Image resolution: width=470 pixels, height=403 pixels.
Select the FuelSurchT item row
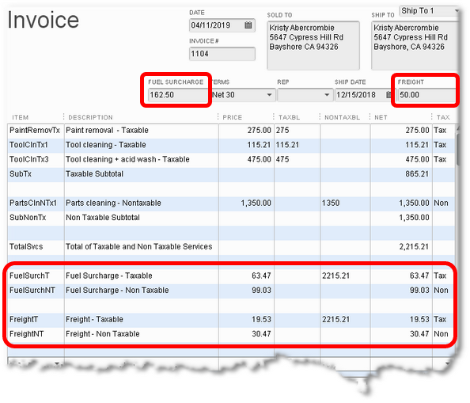[231, 276]
